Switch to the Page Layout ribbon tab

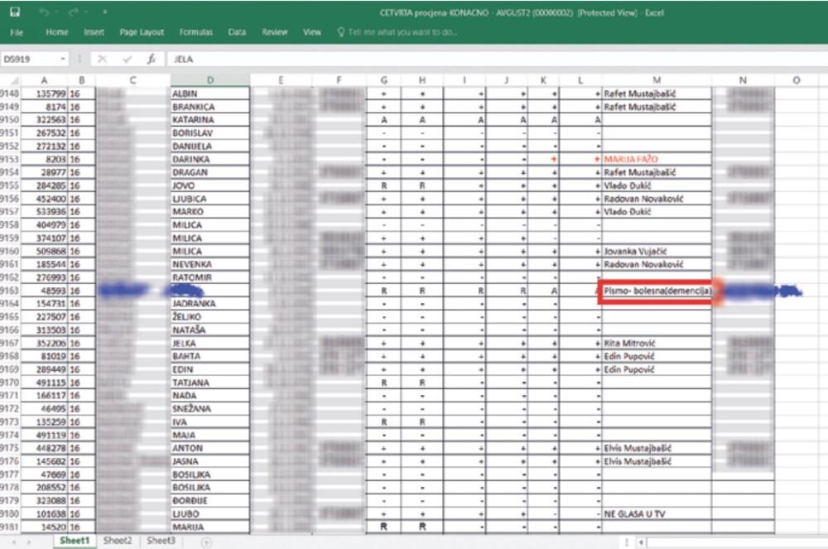point(142,32)
